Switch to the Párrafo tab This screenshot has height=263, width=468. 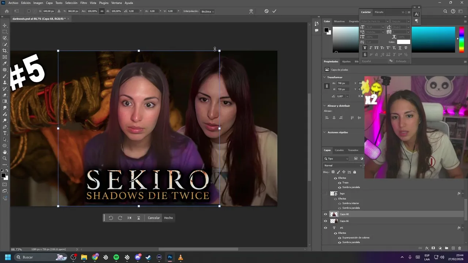379,12
